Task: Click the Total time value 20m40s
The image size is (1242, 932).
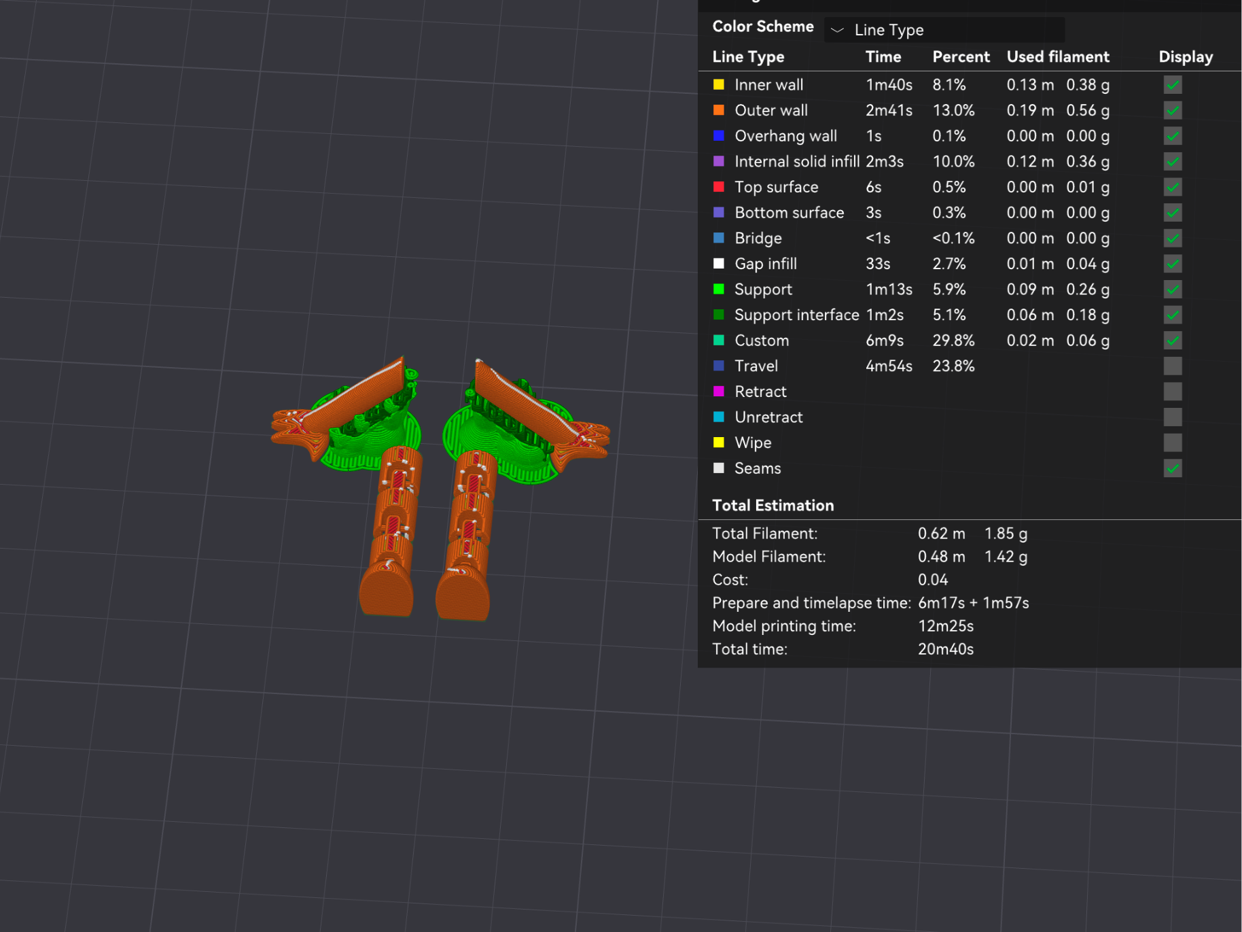Action: tap(945, 649)
